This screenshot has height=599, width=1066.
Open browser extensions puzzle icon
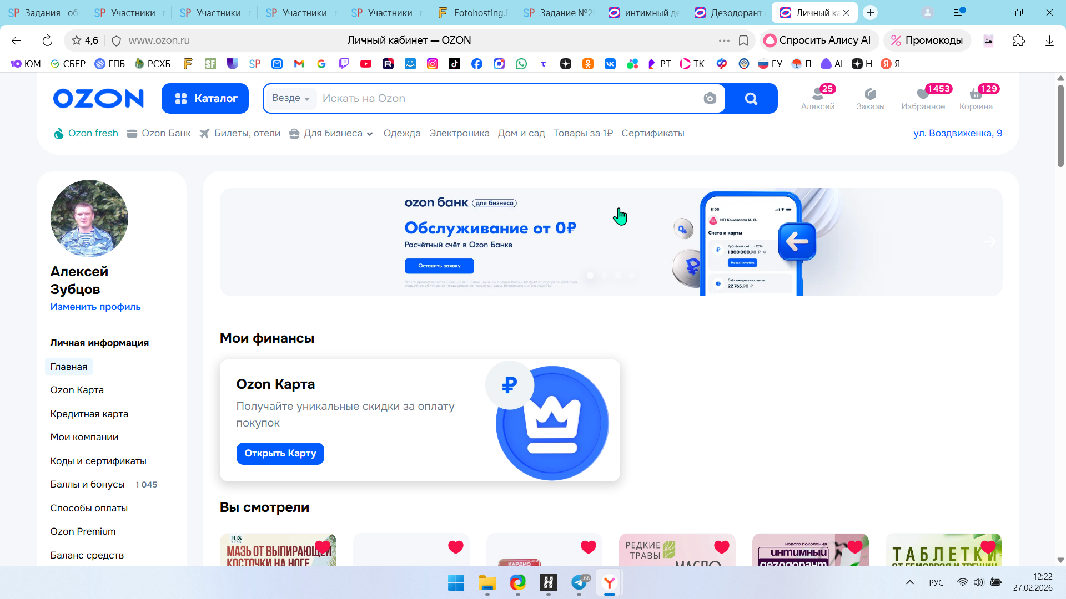(x=1018, y=40)
